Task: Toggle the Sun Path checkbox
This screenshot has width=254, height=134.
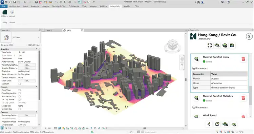Action: 20,84
